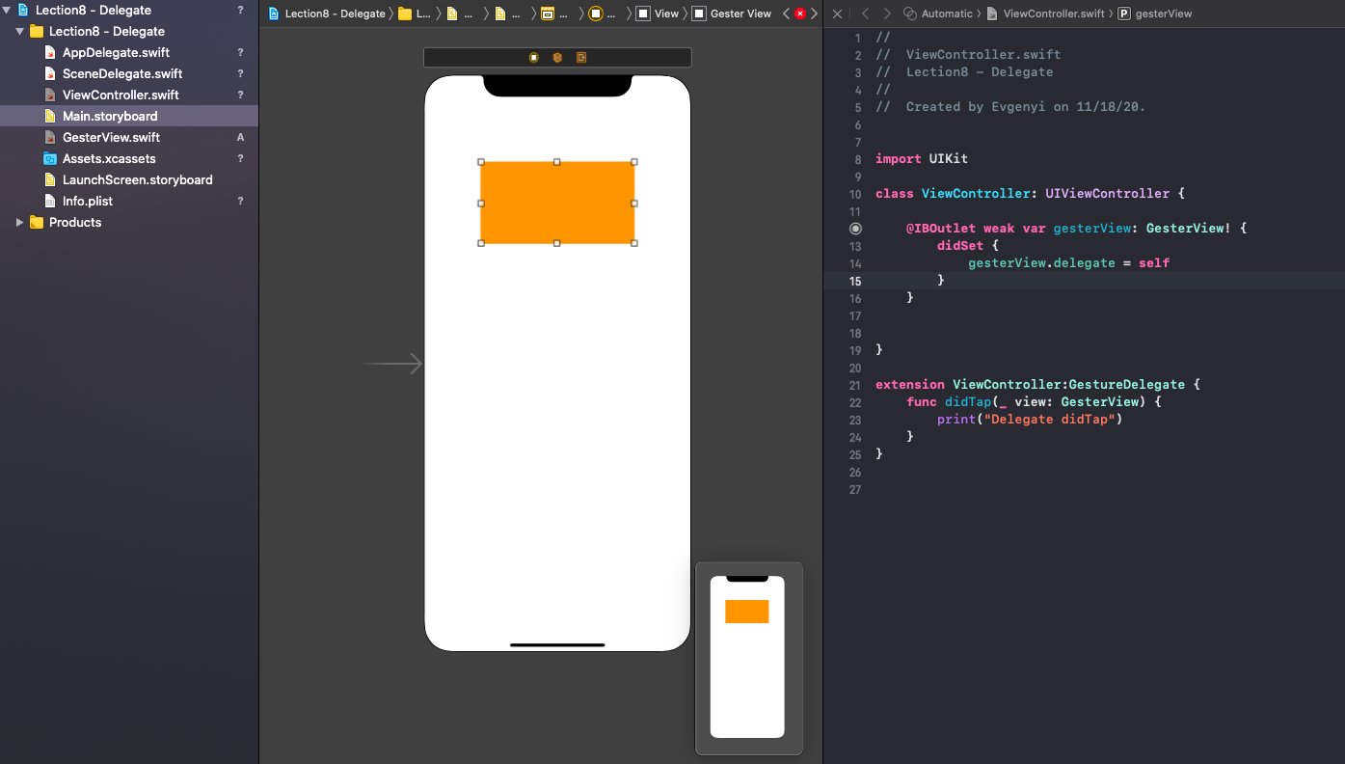Viewport: 1345px width, 764px height.
Task: Close the assistant editor pane
Action: (837, 14)
